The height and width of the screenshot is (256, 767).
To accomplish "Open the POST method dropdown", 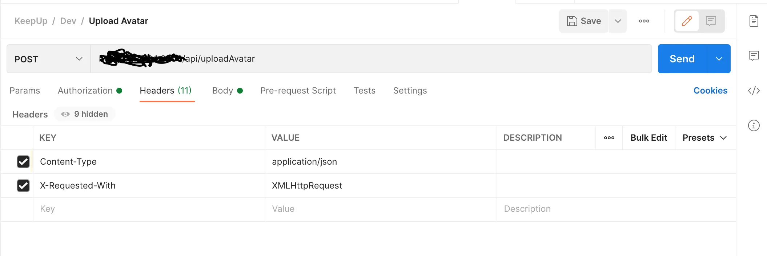I will 49,59.
